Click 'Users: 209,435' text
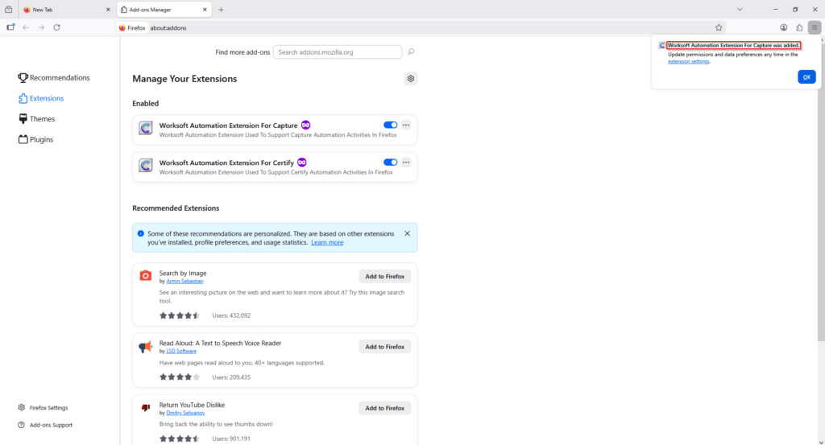 pyautogui.click(x=231, y=377)
